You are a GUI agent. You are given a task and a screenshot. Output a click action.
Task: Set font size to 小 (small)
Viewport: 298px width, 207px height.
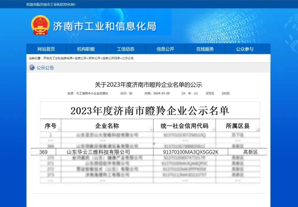coord(195,93)
